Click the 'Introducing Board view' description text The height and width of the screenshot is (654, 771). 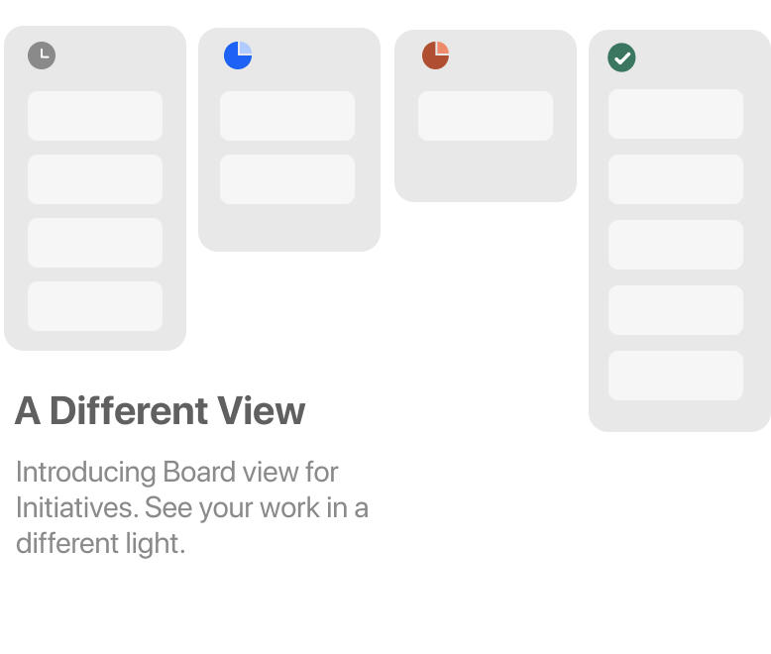192,507
